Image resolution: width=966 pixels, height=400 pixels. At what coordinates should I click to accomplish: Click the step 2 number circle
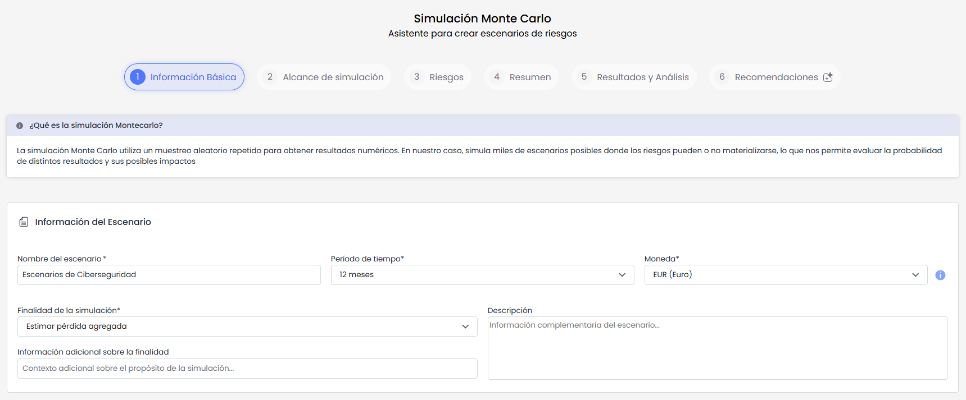pos(270,77)
